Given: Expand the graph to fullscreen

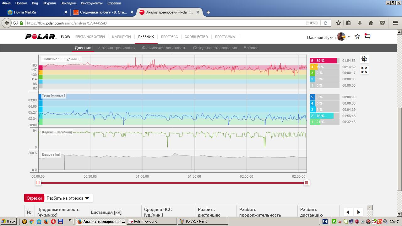Looking at the screenshot, I should pyautogui.click(x=364, y=70).
